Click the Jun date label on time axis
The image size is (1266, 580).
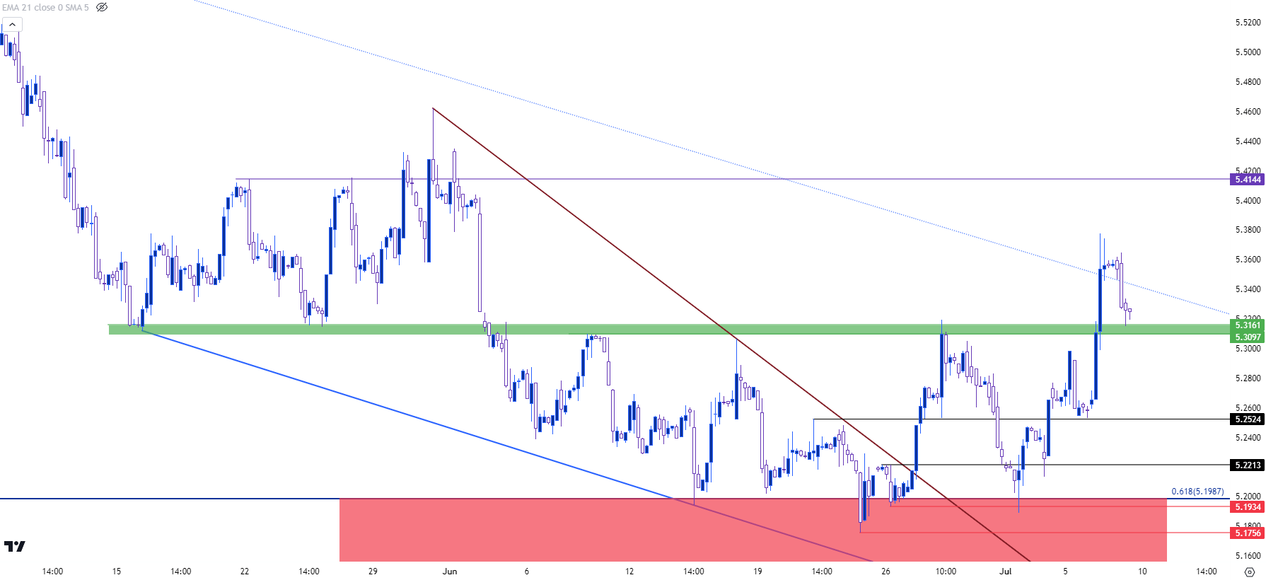point(450,572)
